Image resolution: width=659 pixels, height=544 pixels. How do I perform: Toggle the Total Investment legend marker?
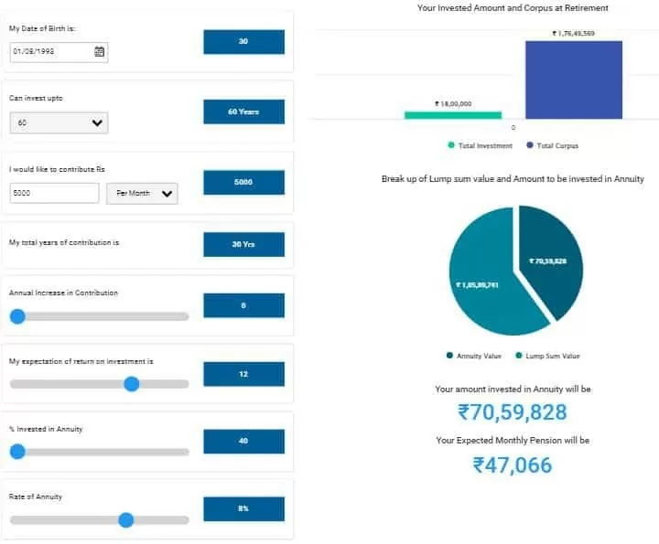click(451, 145)
